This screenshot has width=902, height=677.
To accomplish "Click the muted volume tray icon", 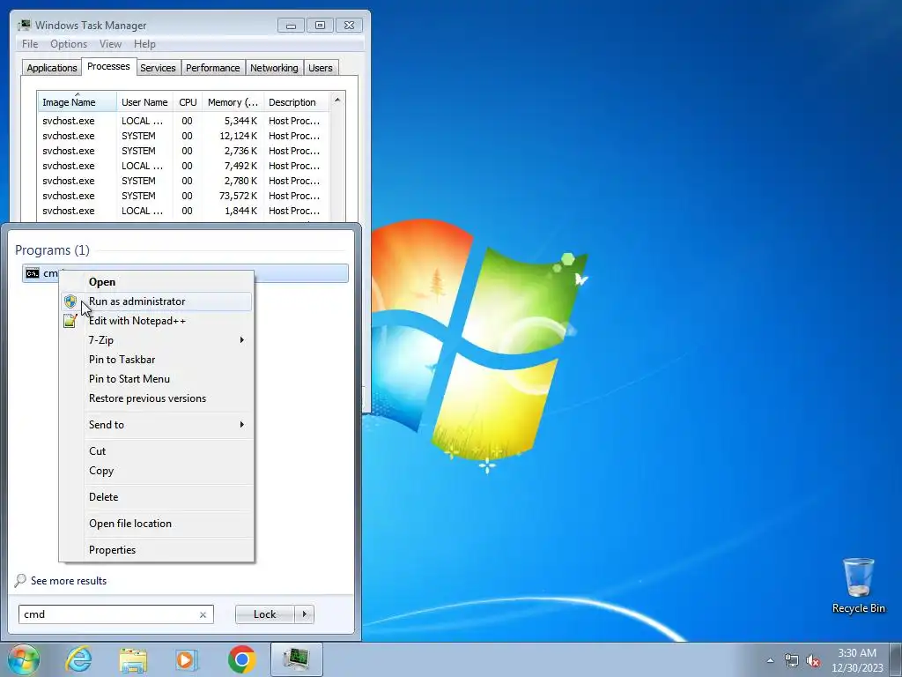I will coord(813,660).
